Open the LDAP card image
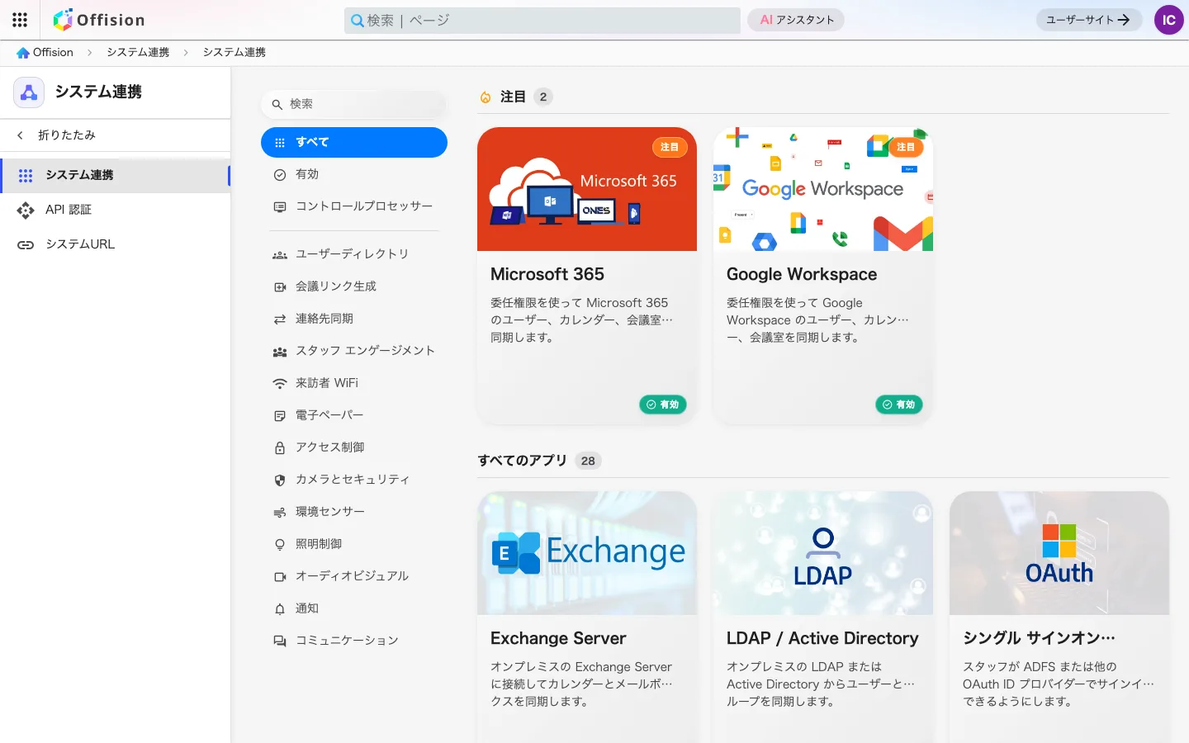 823,553
